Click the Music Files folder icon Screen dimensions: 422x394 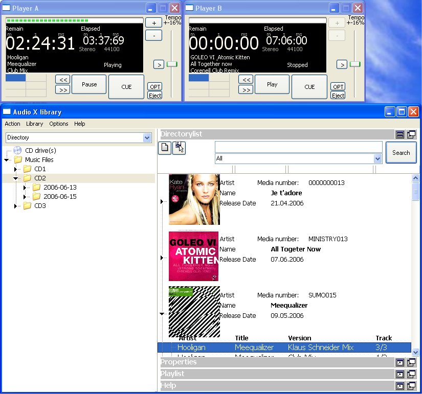pos(18,159)
